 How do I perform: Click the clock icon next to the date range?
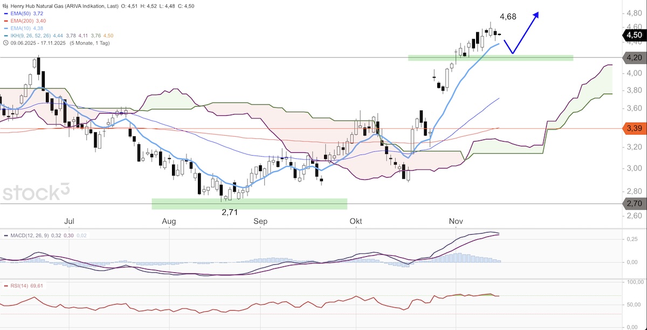pos(5,43)
